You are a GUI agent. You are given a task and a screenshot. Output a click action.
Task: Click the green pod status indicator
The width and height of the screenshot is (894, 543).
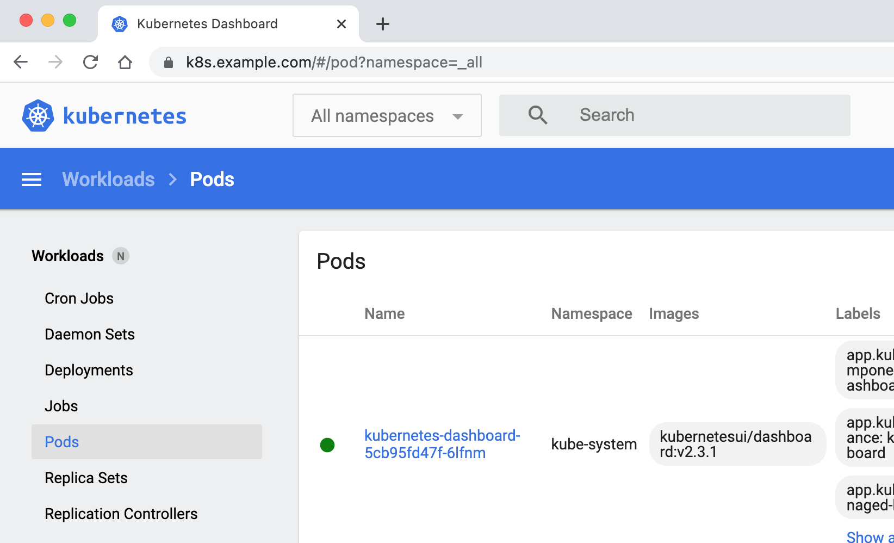tap(327, 445)
